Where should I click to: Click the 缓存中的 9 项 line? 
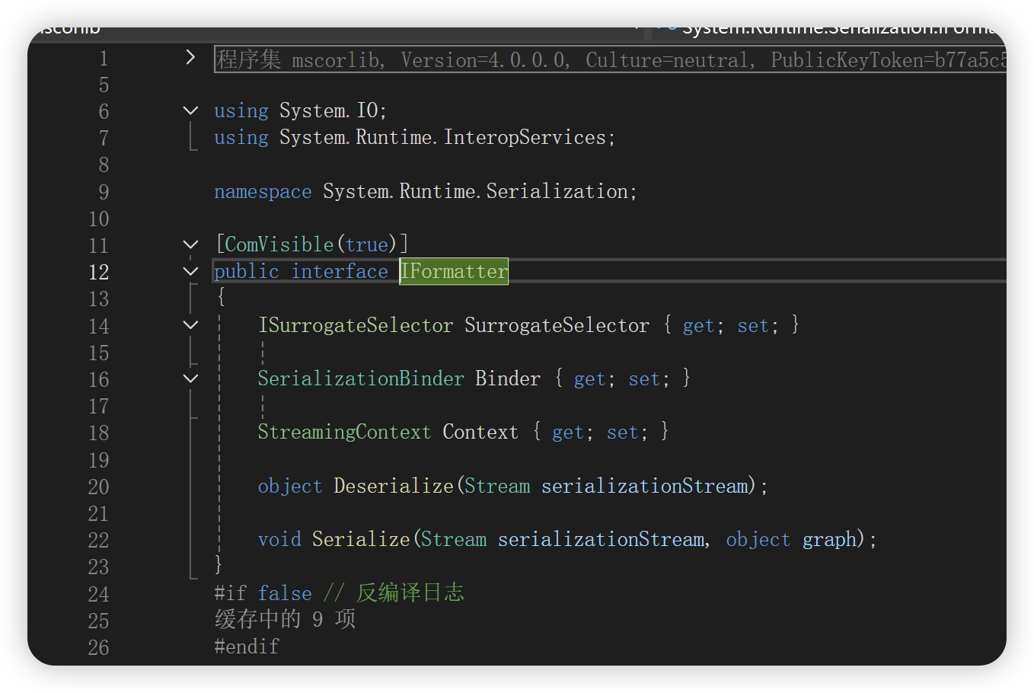click(286, 619)
